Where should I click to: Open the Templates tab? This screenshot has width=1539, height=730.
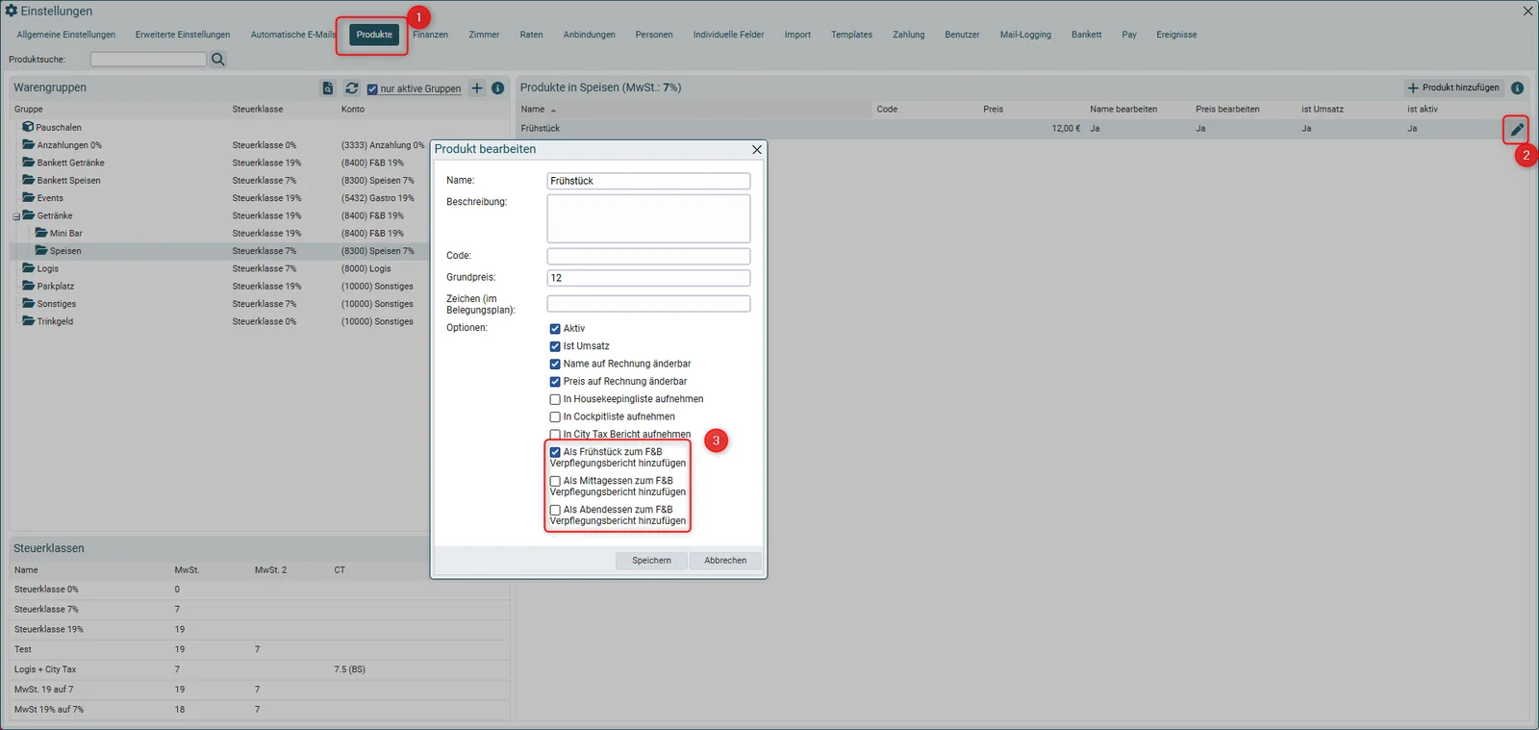point(851,35)
